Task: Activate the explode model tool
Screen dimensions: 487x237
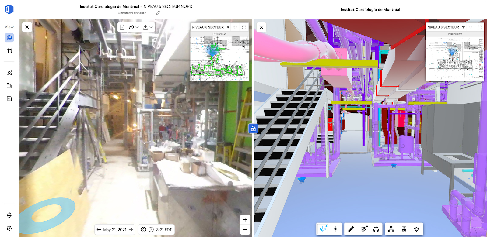Action: (x=376, y=229)
